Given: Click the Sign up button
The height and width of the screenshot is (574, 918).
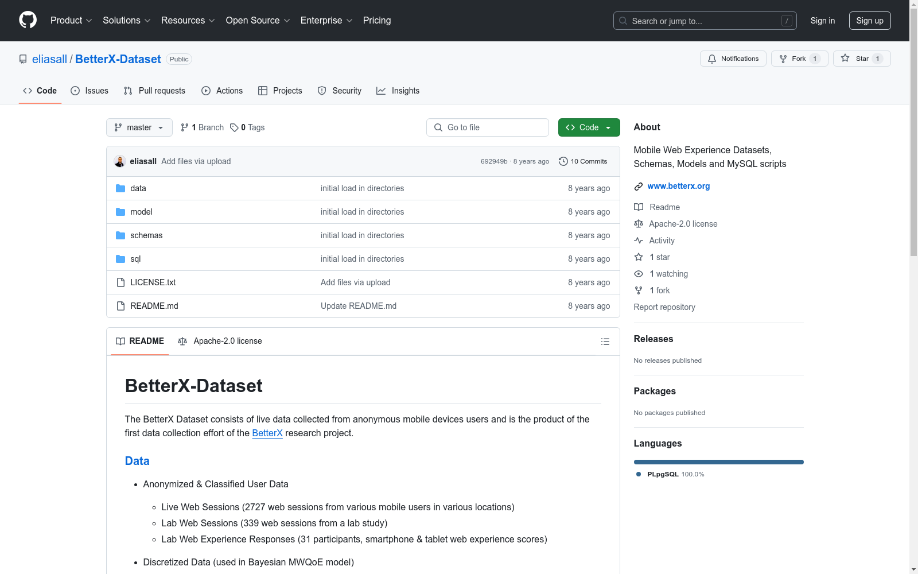Looking at the screenshot, I should [870, 21].
